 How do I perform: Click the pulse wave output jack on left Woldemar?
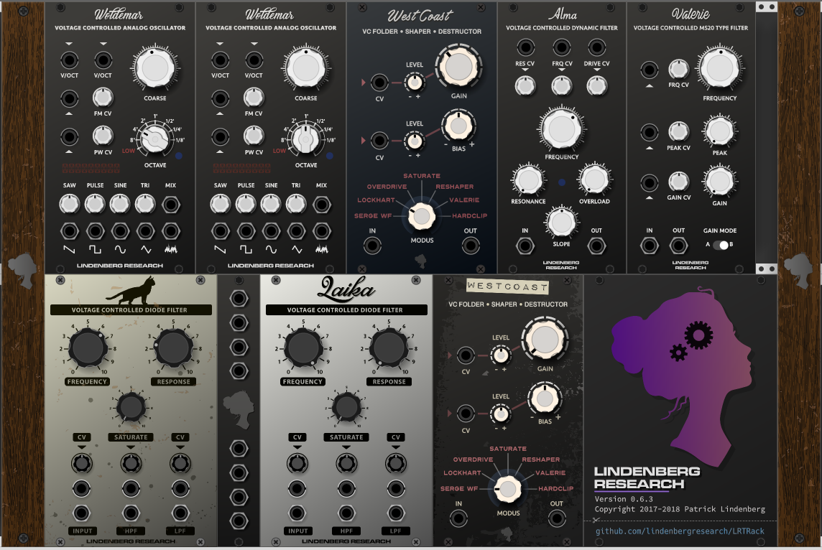[x=95, y=231]
